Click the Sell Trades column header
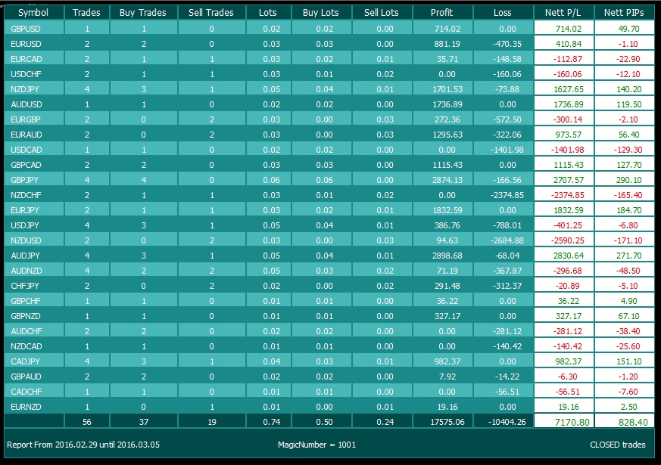This screenshot has height=465, width=661. [x=211, y=13]
